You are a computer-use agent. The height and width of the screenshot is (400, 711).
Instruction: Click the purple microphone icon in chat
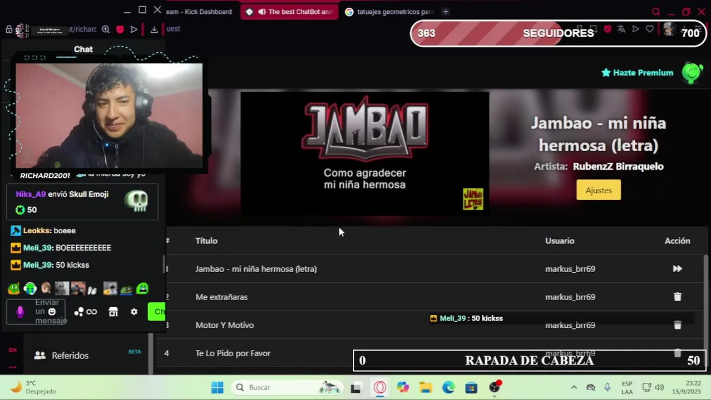click(x=20, y=312)
